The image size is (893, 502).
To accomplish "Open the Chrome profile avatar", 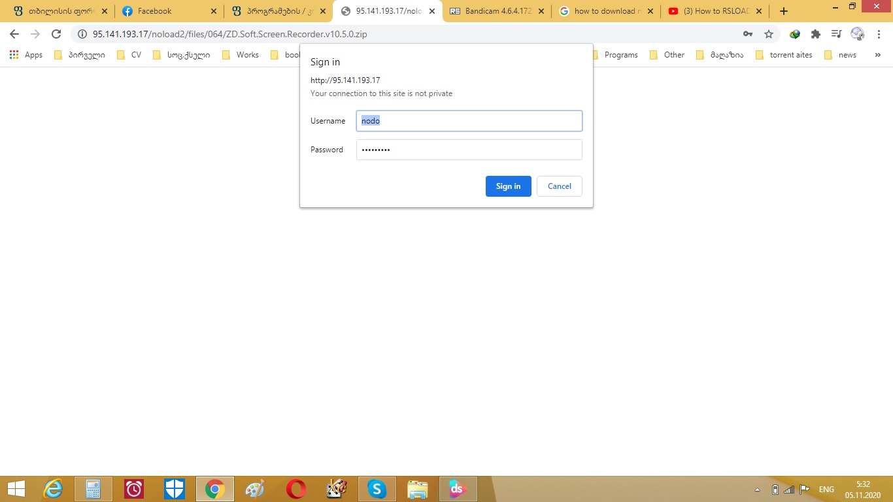I will 857,34.
